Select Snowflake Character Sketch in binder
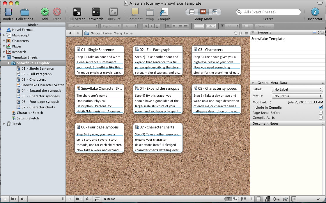Image resolution: width=326 pixels, height=203 pixels. (x=42, y=85)
